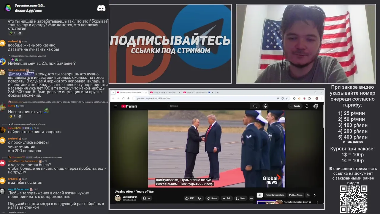380x214 pixels.
Task: Toggle reaction under 'Инвестиция в пузо' message
Action: pos(12,116)
